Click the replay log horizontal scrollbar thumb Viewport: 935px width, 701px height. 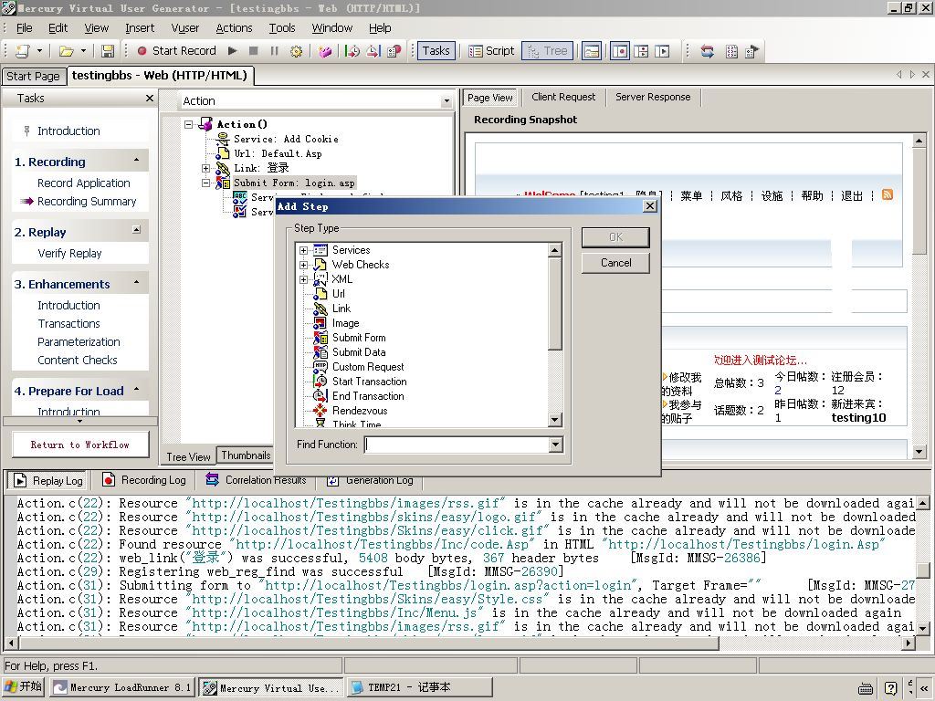(367, 643)
